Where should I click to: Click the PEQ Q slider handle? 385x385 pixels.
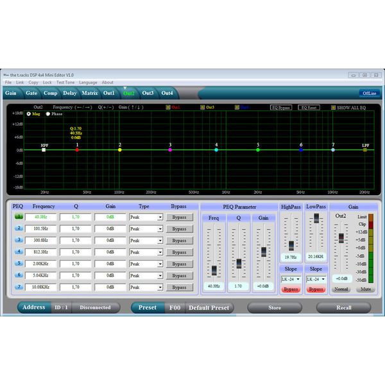coord(239,264)
